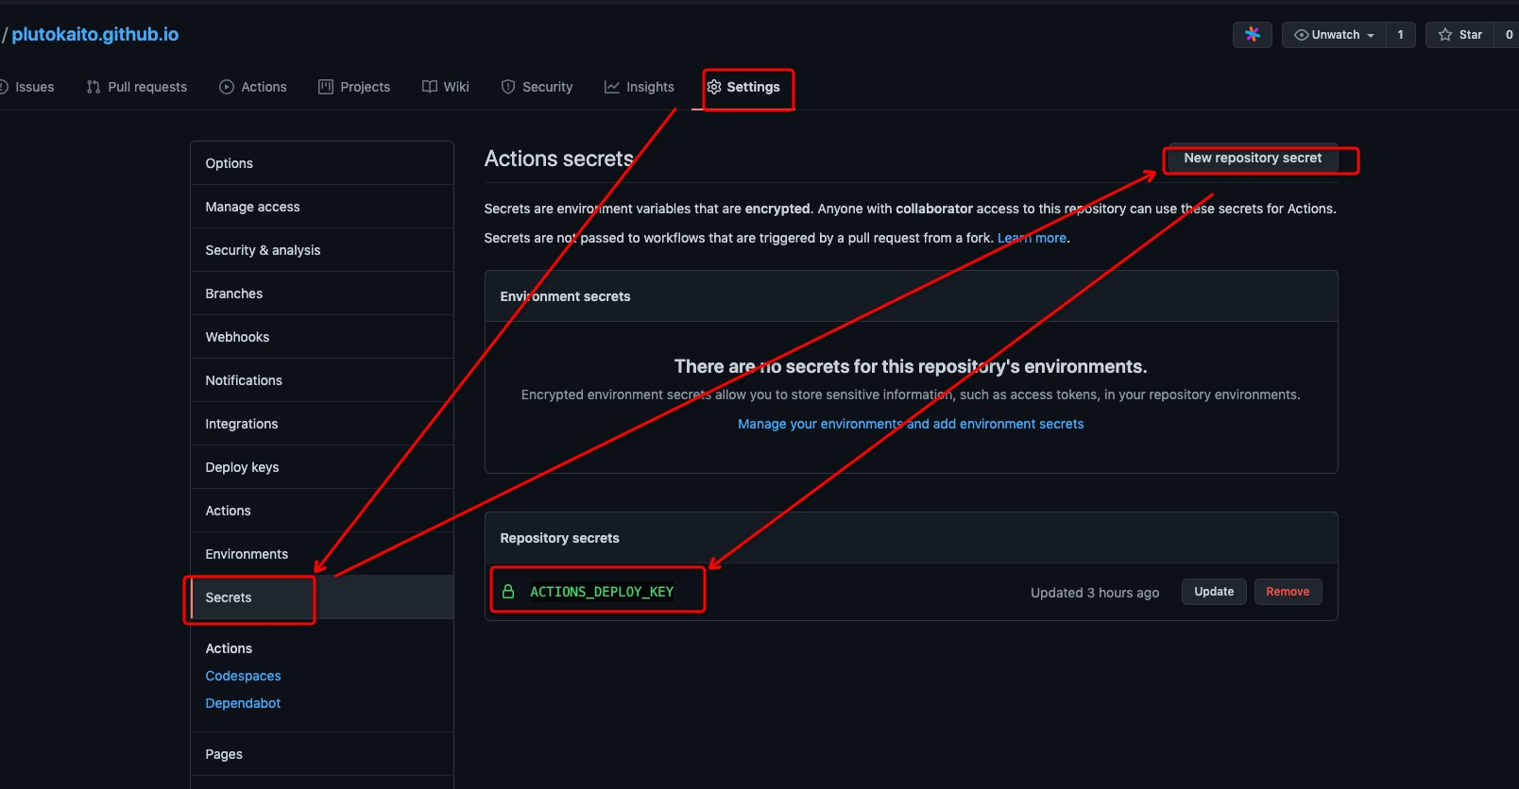Screen dimensions: 1519x789
Task: Click the Insights graph icon
Action: click(612, 87)
